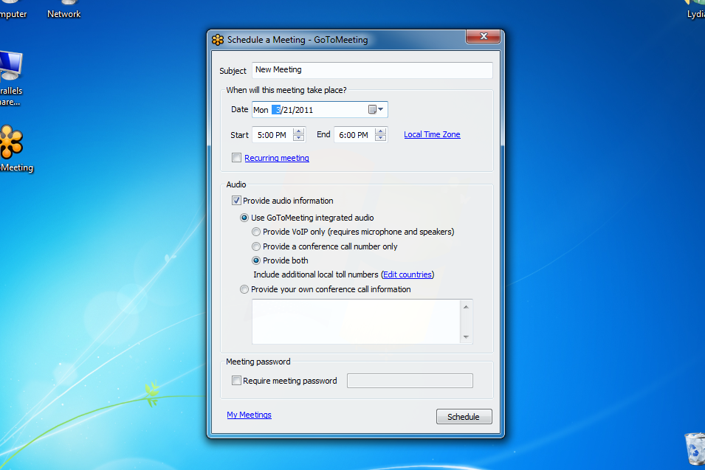The image size is (705, 470).
Task: Click the GoToMeeting flower icon in title bar
Action: (218, 40)
